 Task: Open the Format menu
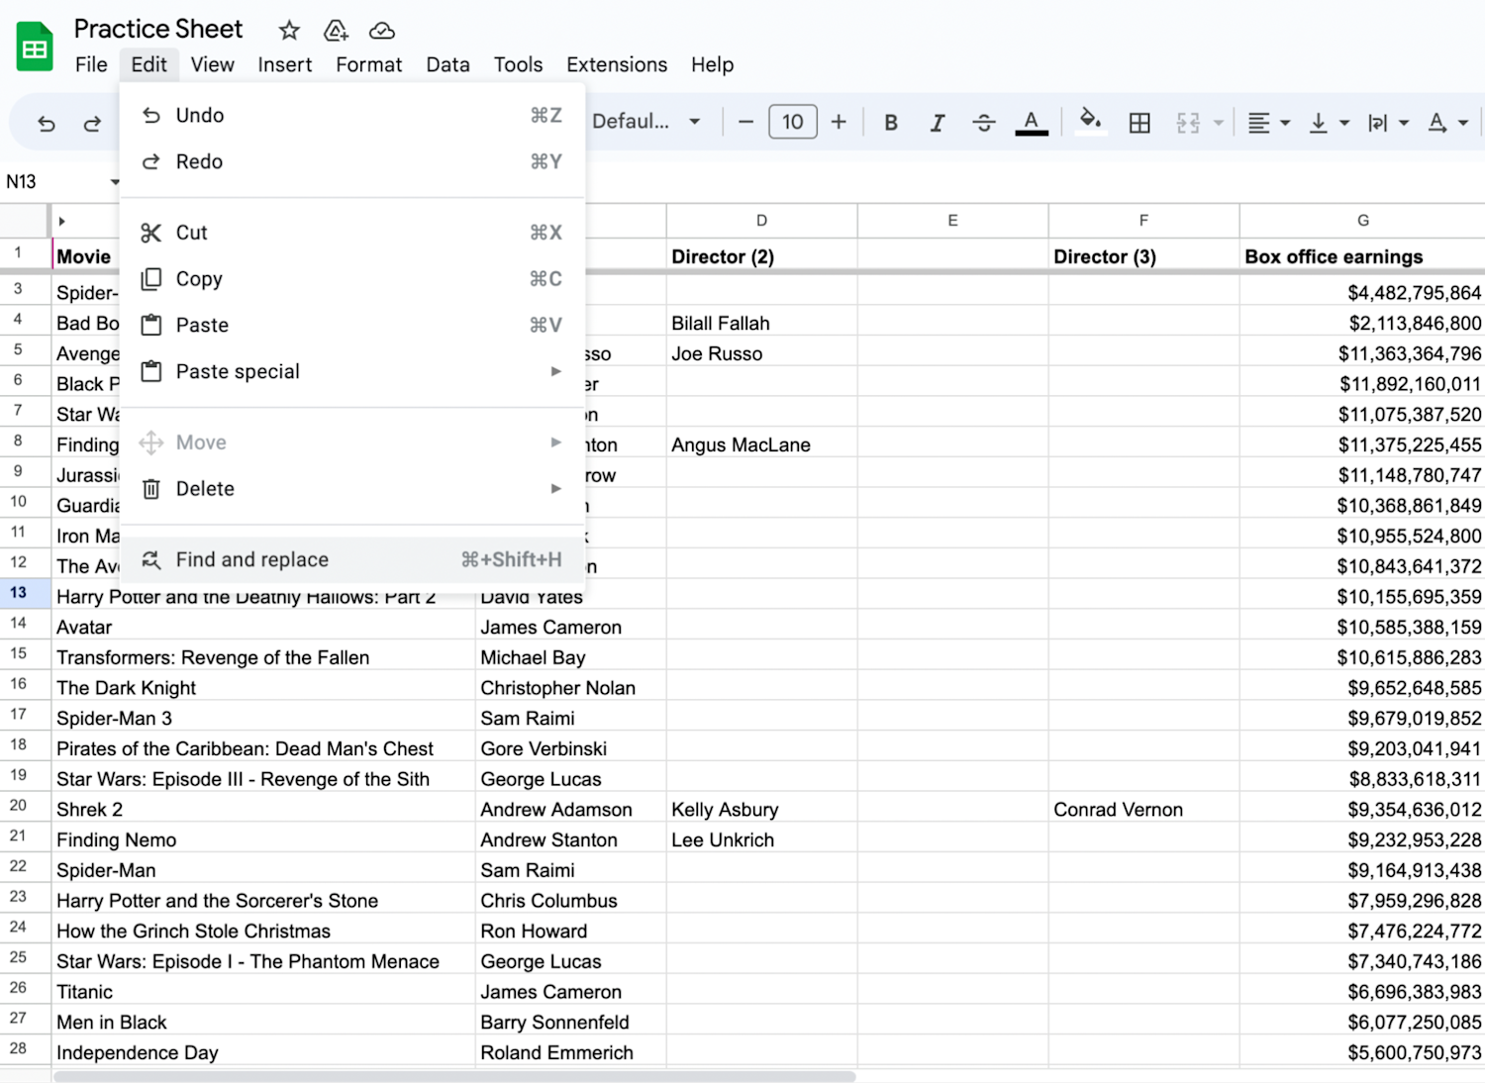click(x=368, y=64)
